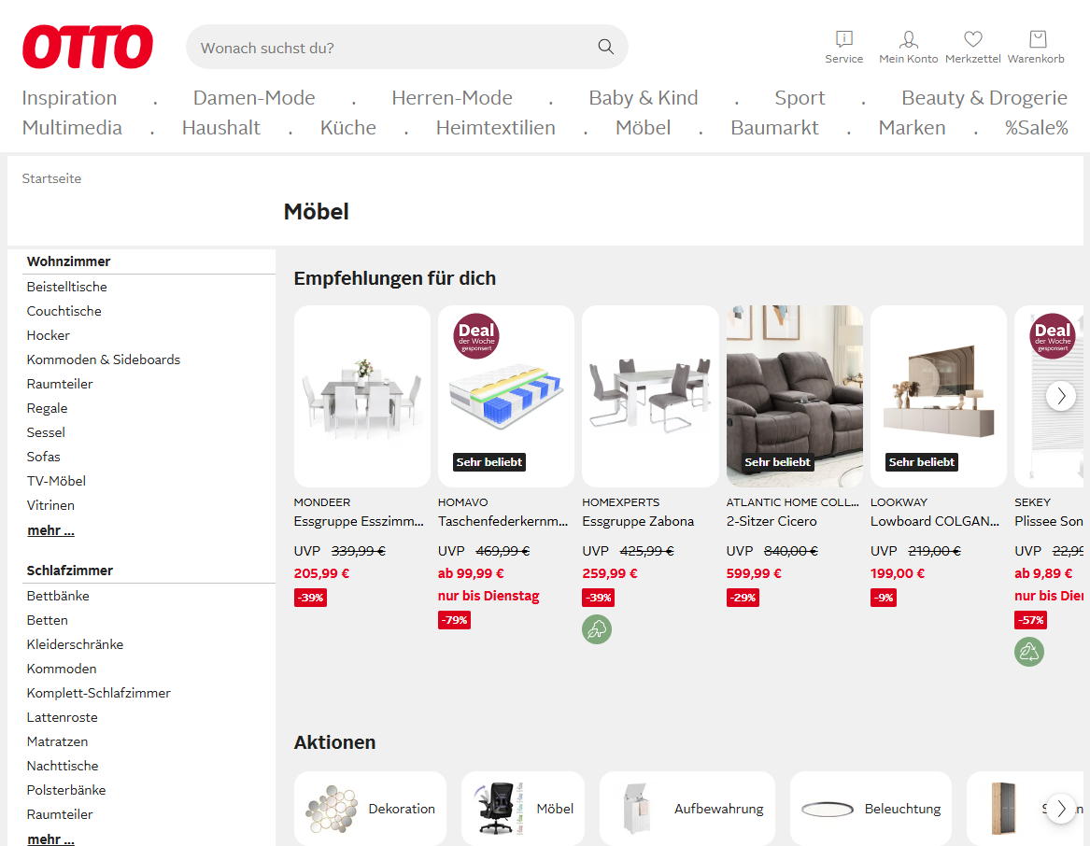Click the OTTO logo
The height and width of the screenshot is (846, 1090).
pos(88,47)
